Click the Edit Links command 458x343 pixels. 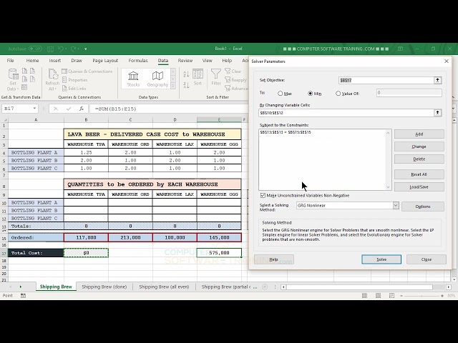click(74, 89)
